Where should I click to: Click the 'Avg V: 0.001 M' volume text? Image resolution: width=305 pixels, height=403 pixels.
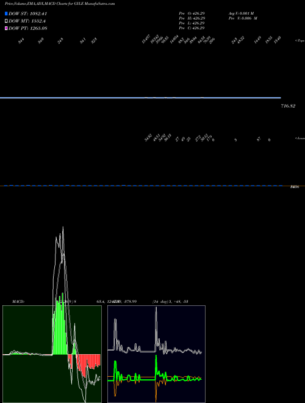tap(241, 13)
